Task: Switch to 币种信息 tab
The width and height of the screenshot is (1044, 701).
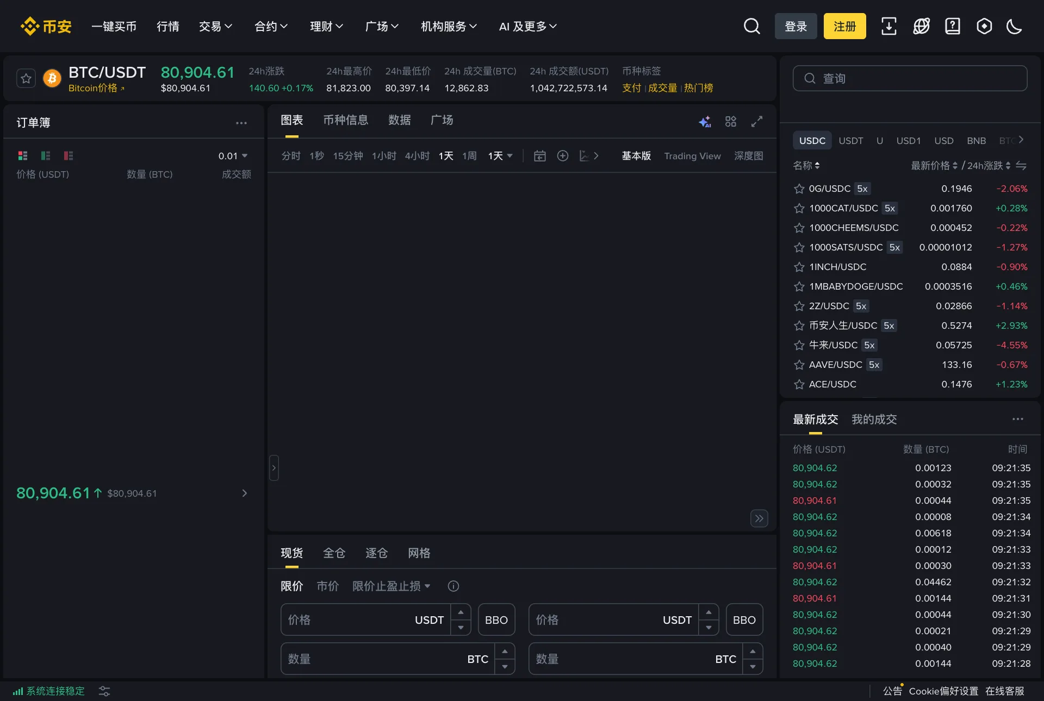Action: (x=346, y=120)
